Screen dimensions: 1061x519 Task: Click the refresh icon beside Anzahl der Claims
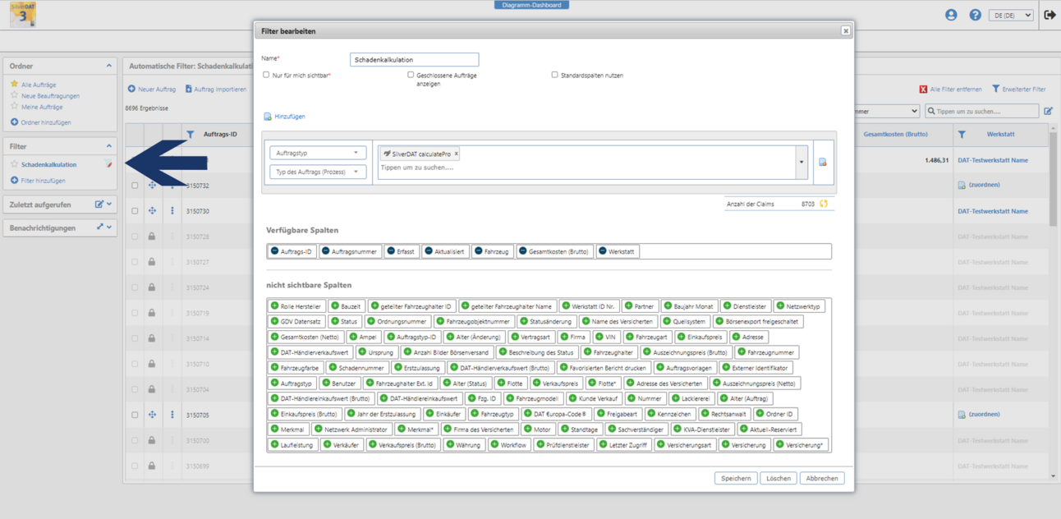click(x=824, y=204)
